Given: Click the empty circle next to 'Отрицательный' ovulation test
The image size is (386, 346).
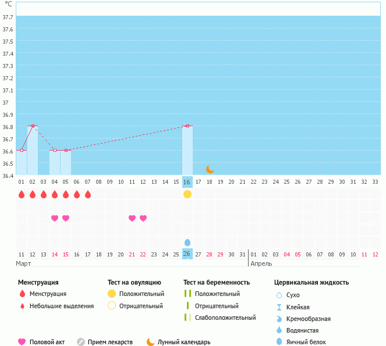Looking at the screenshot, I should [x=112, y=306].
